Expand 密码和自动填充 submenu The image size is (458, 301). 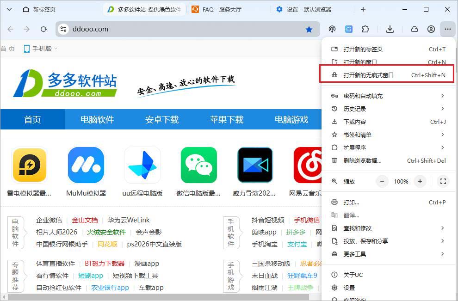click(x=389, y=96)
